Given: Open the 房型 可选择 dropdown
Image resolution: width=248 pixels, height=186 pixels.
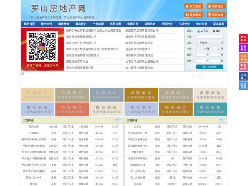Looking at the screenshot, I should (210, 43).
